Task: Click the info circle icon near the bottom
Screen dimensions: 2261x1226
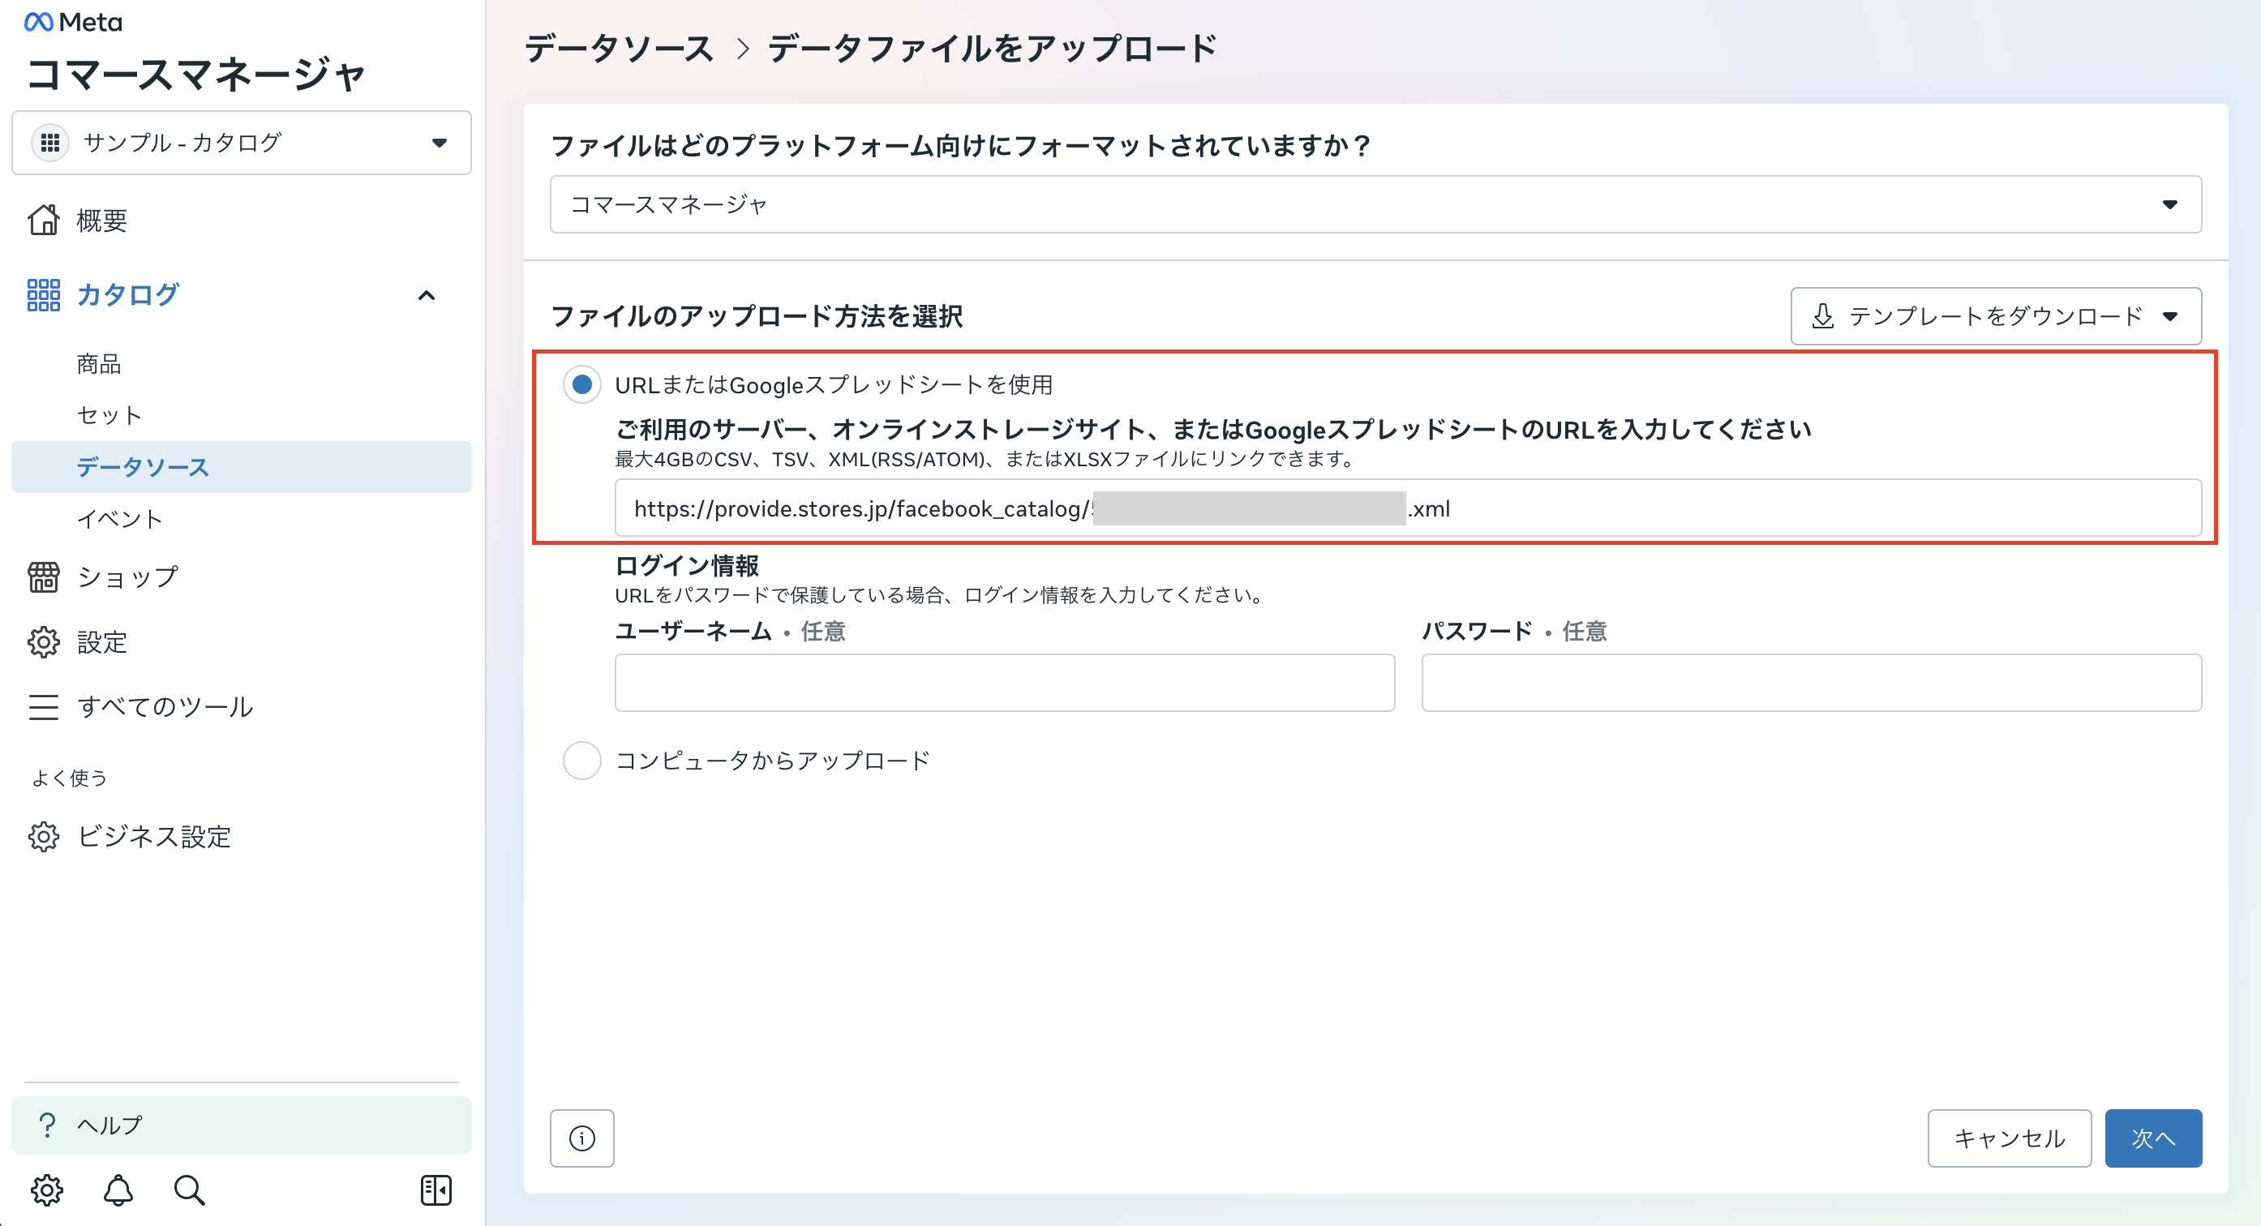Action: point(582,1138)
